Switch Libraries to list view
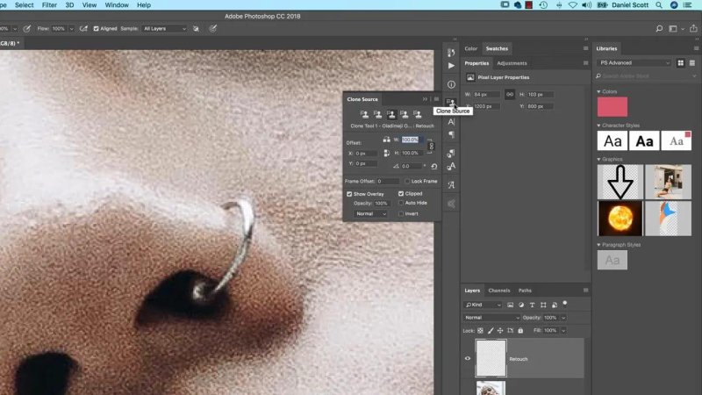Screen dimensions: 702x395 (x=692, y=63)
